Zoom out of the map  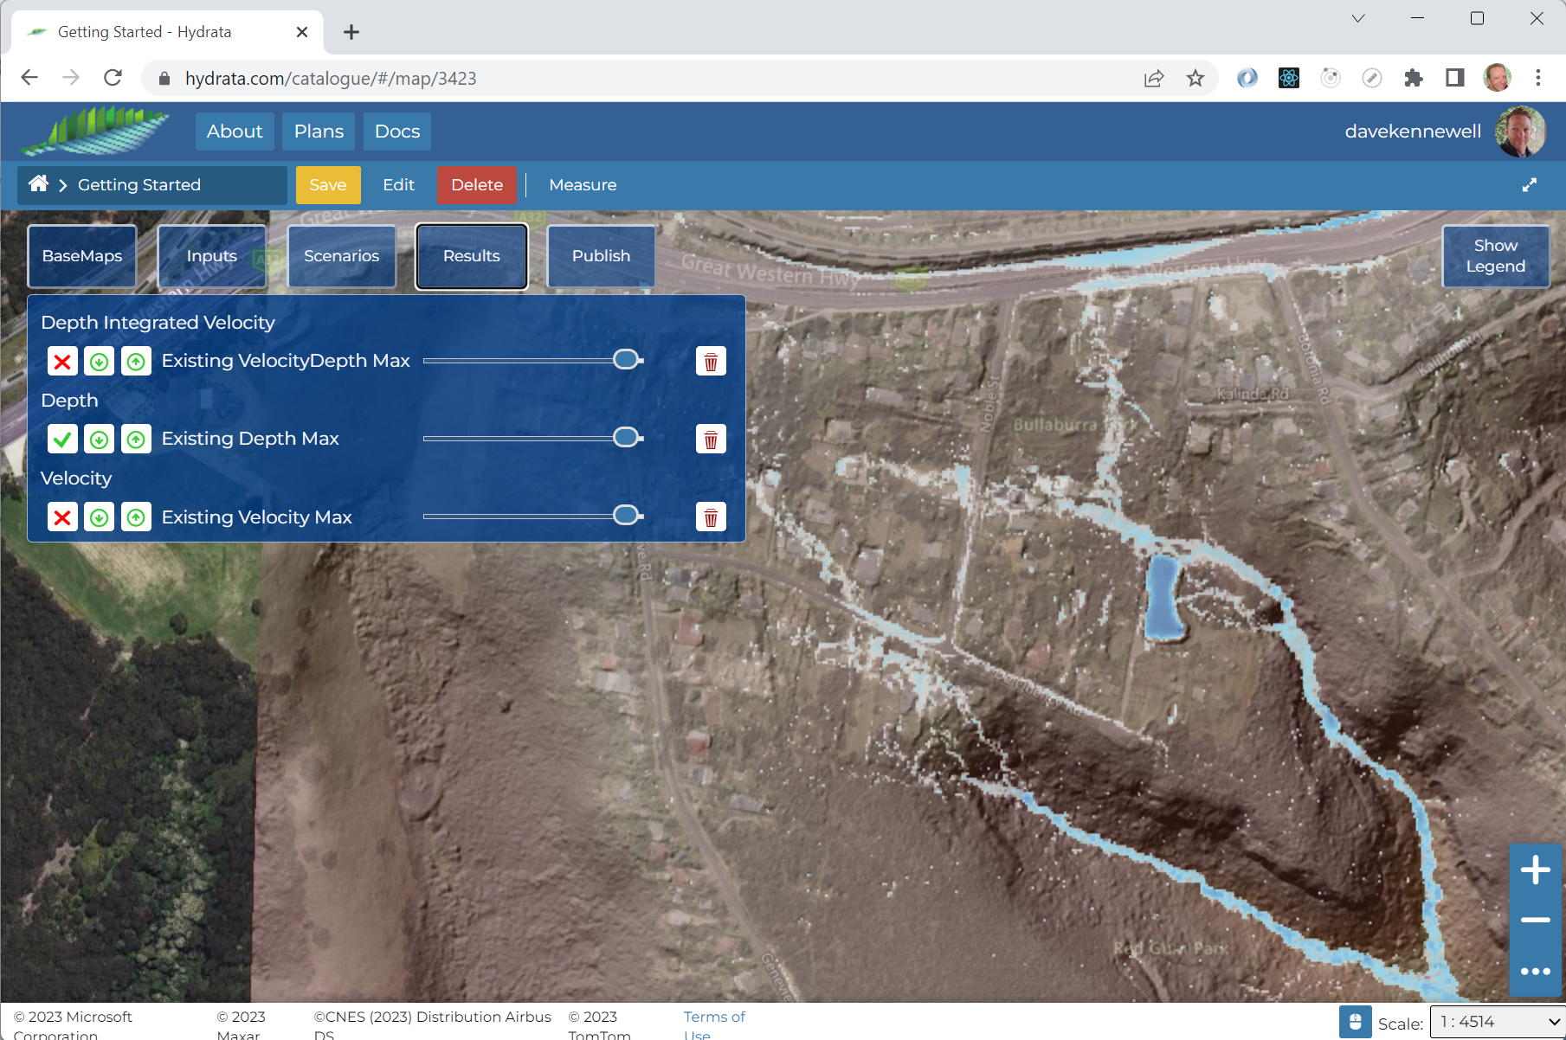1535,920
